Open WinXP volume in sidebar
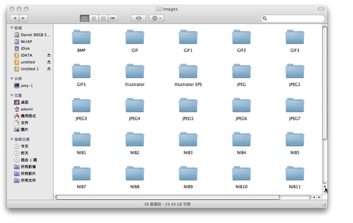The image size is (353, 223). tap(23, 42)
